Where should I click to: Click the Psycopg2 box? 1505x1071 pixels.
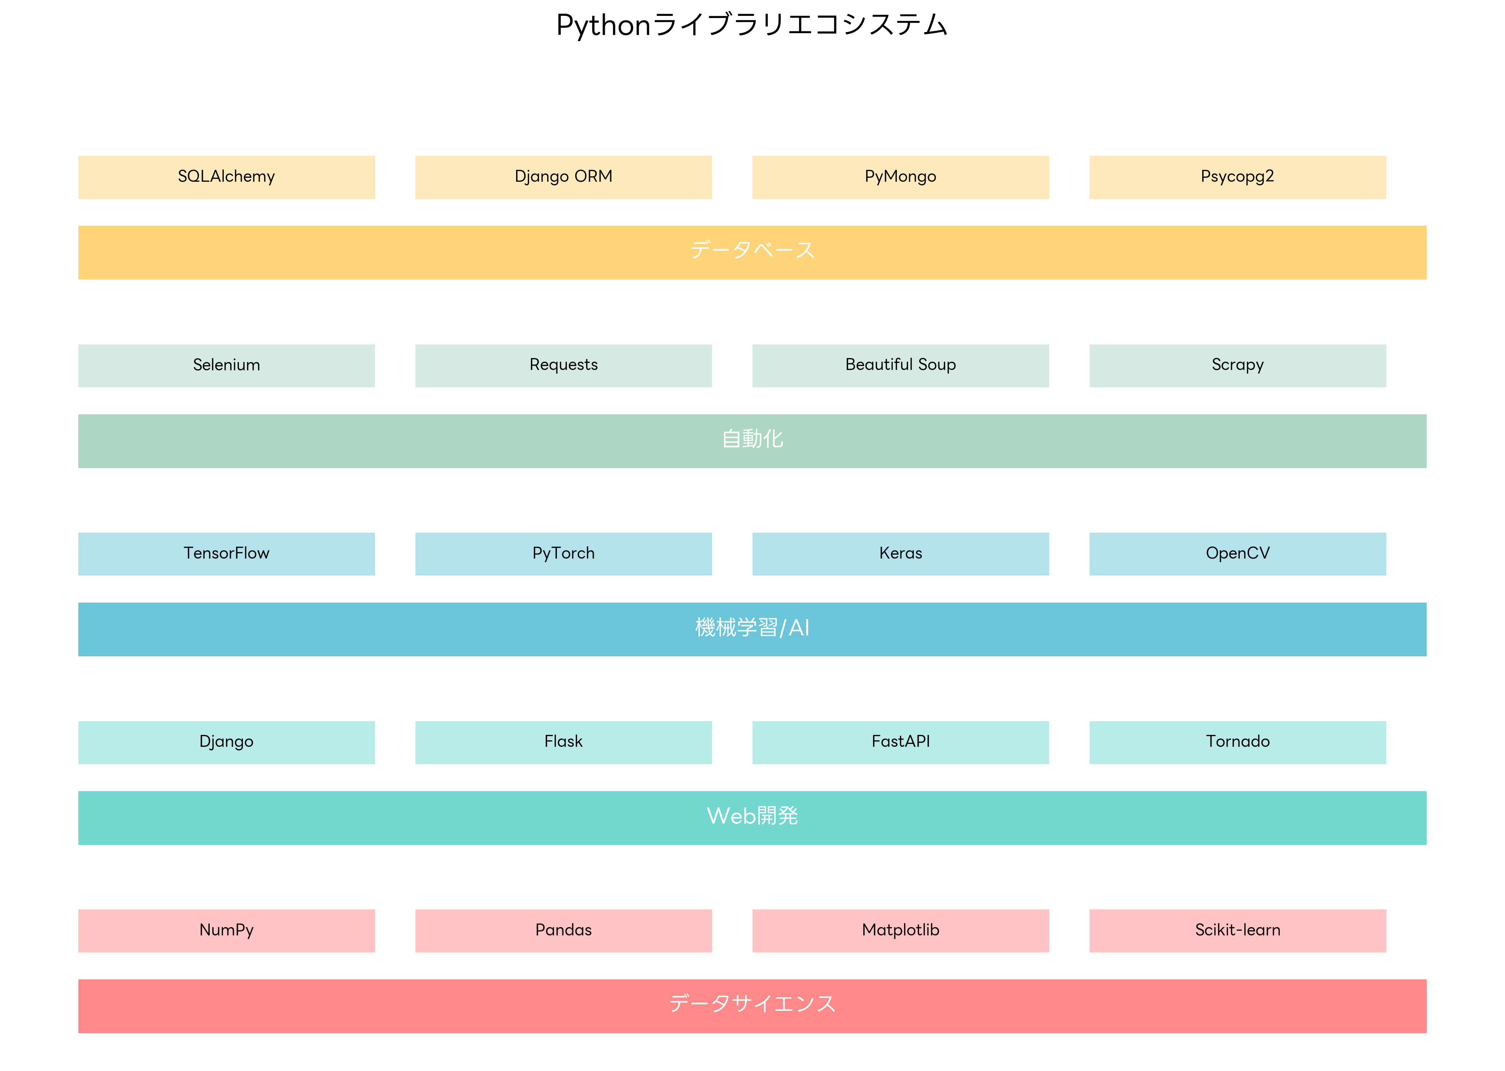(x=1238, y=177)
